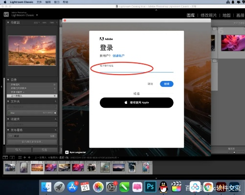This screenshot has width=245, height=195.
Task: Select the selected sunset filmstrip thumbnail
Action: tap(37, 168)
